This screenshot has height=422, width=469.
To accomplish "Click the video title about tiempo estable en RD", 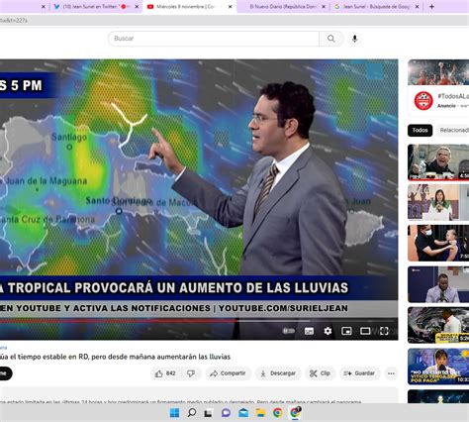I will 116,357.
